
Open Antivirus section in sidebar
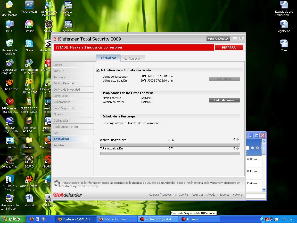pyautogui.click(x=73, y=71)
